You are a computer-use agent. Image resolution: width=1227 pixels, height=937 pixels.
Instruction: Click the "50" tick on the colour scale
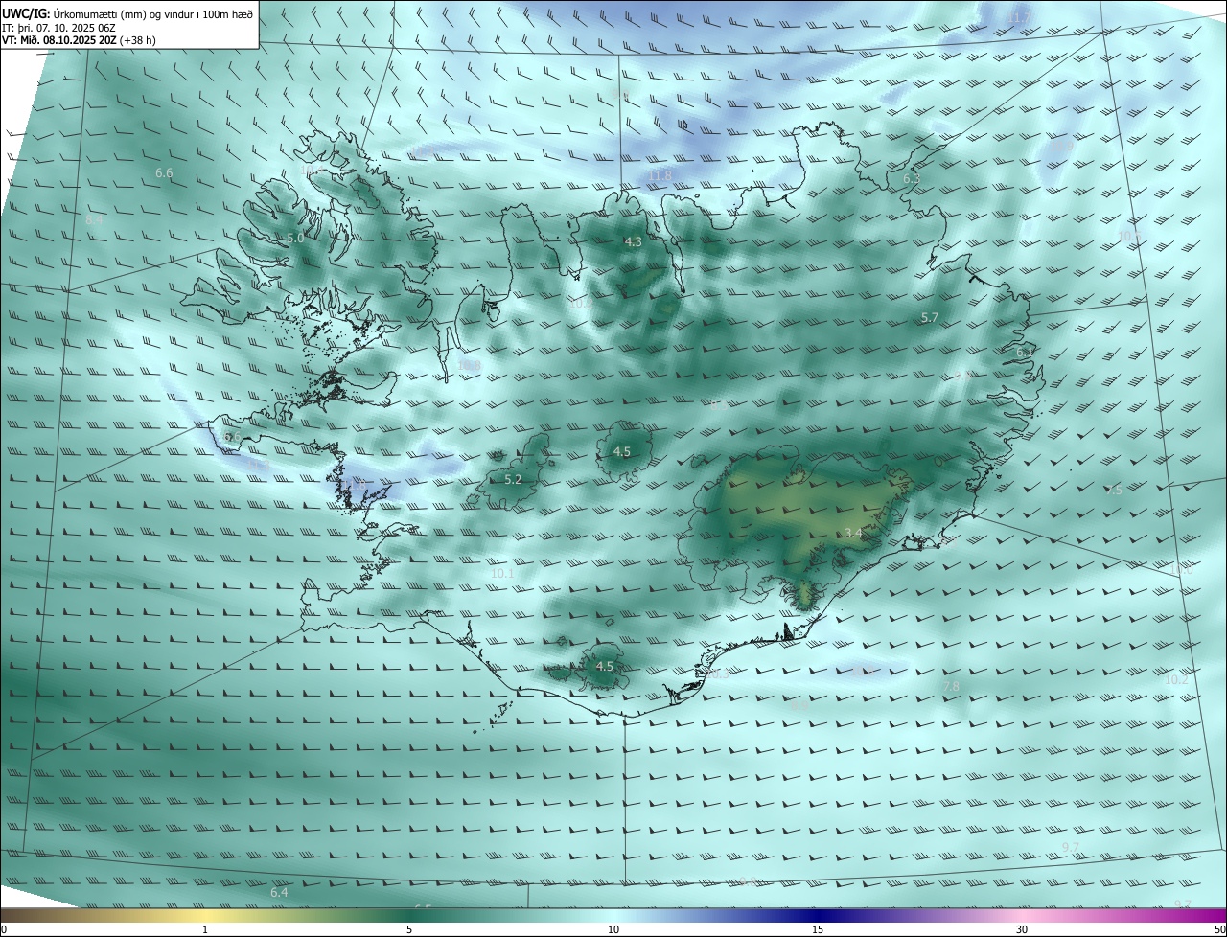coord(1218,929)
